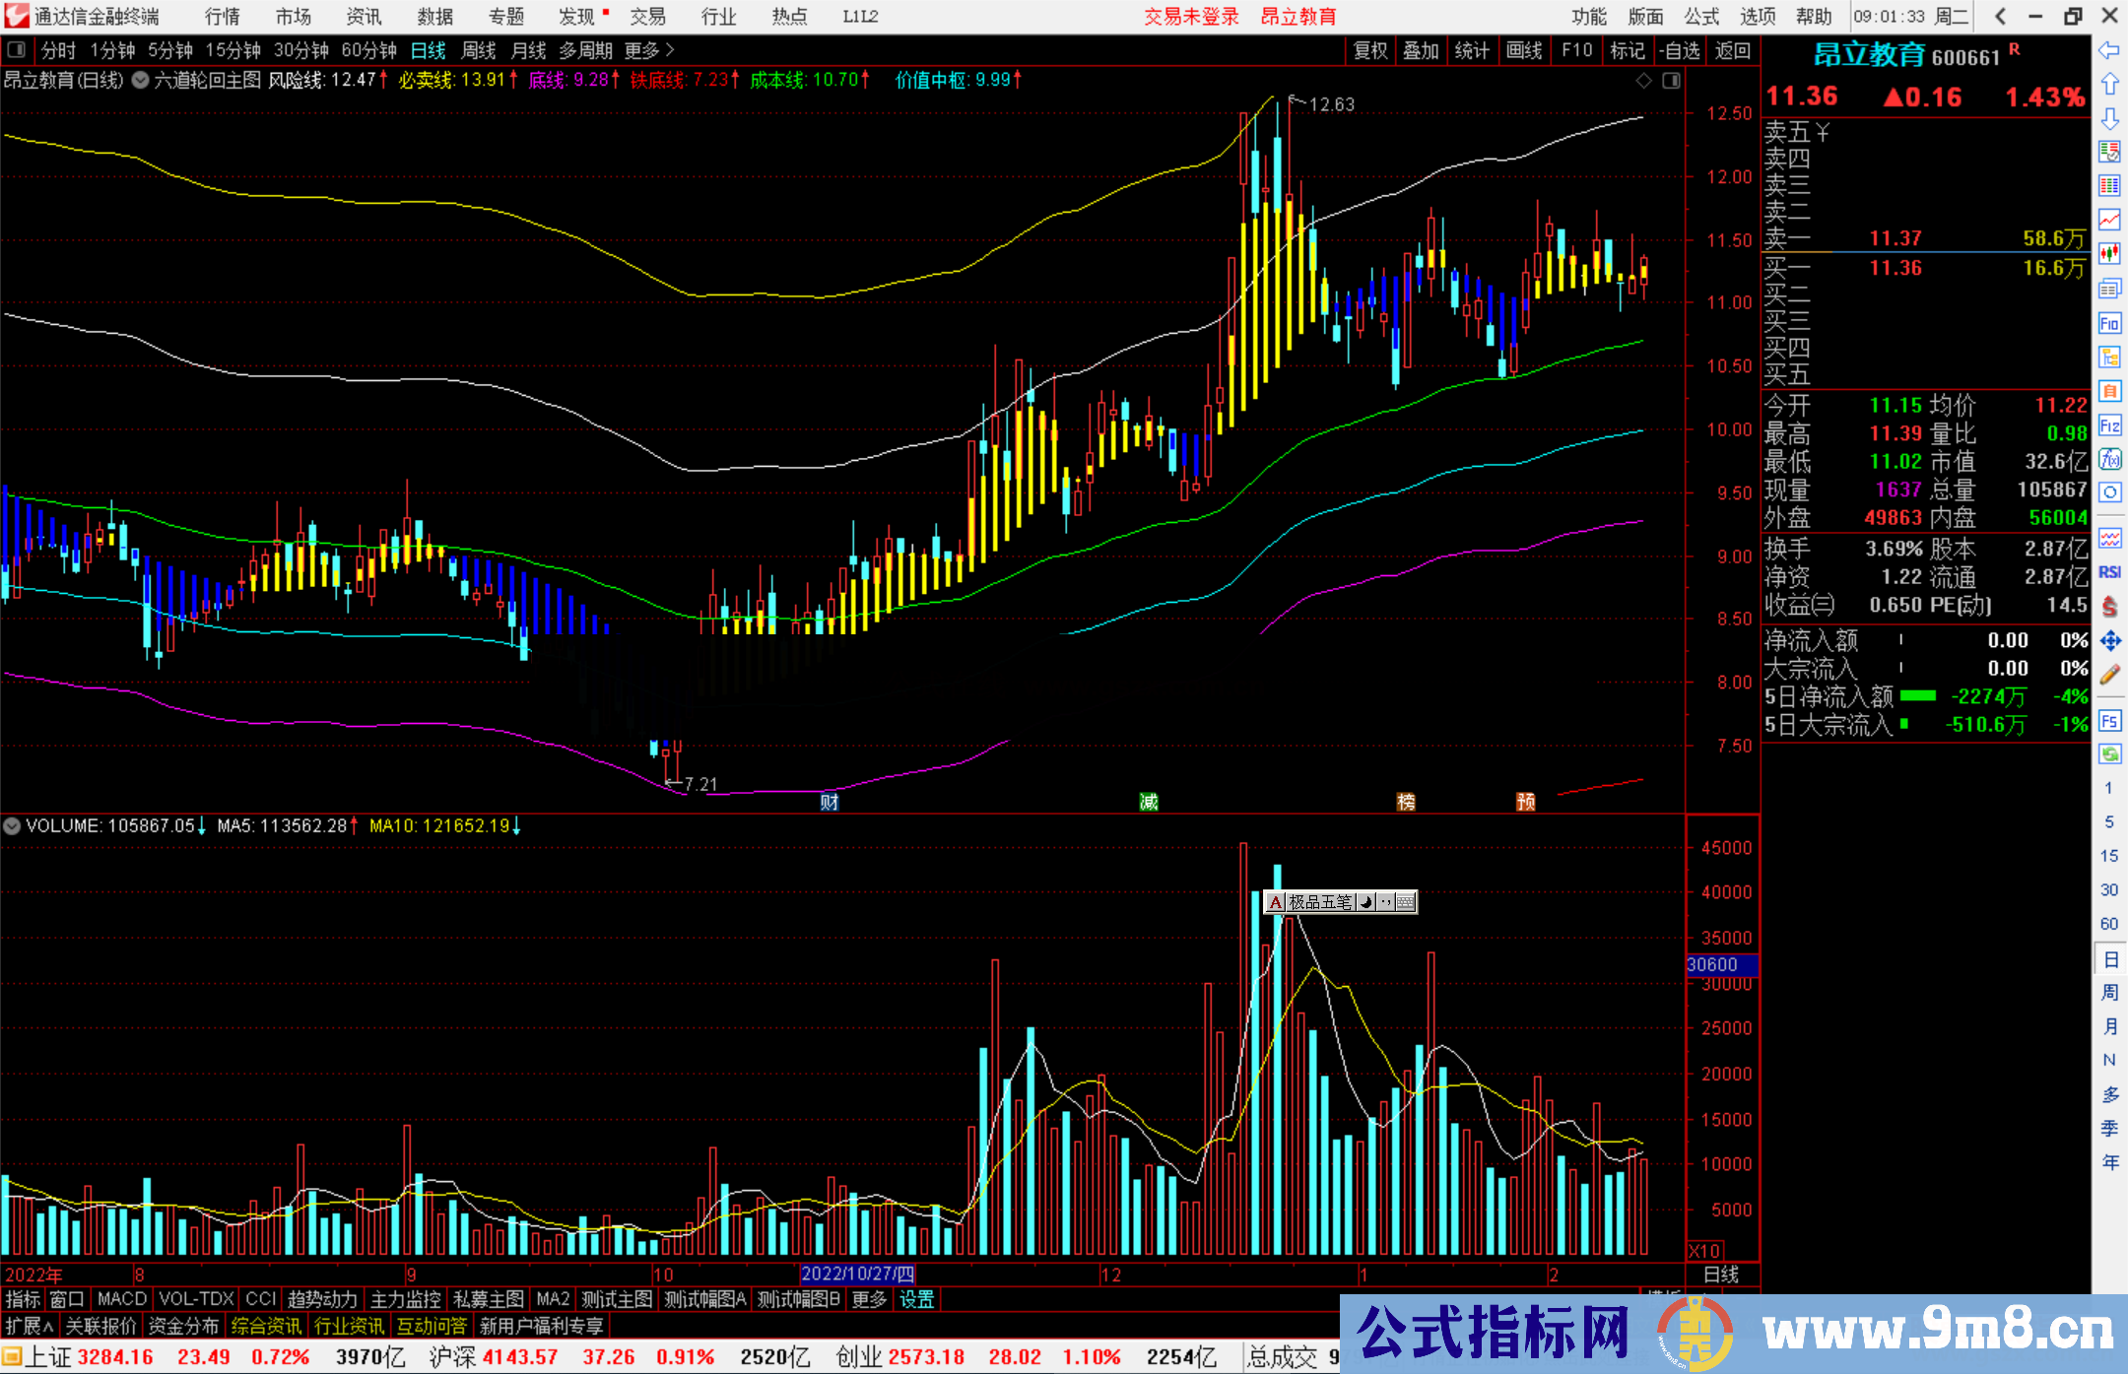Open the candlestick chart sidebar icon
2128x1374 pixels.
point(2109,253)
